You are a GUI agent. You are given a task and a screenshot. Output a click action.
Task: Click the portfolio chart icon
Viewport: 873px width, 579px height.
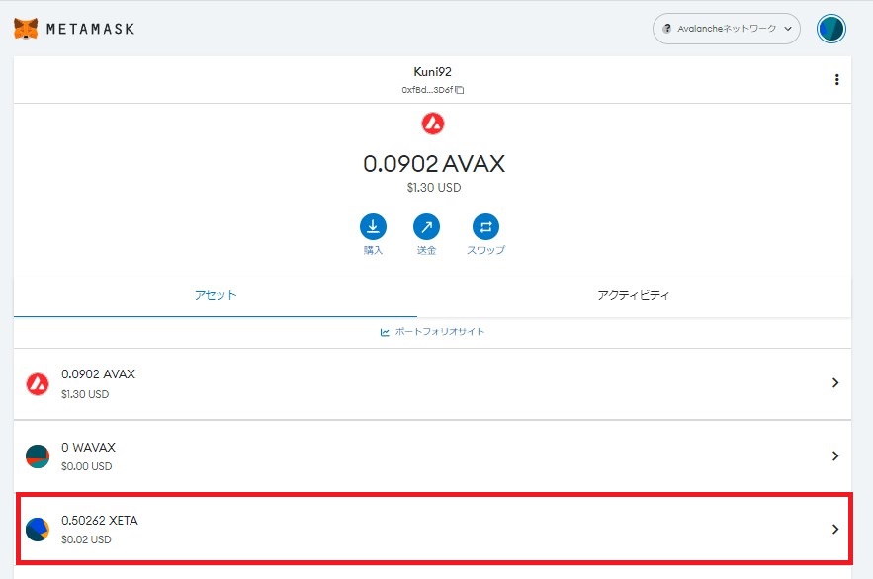tap(385, 332)
